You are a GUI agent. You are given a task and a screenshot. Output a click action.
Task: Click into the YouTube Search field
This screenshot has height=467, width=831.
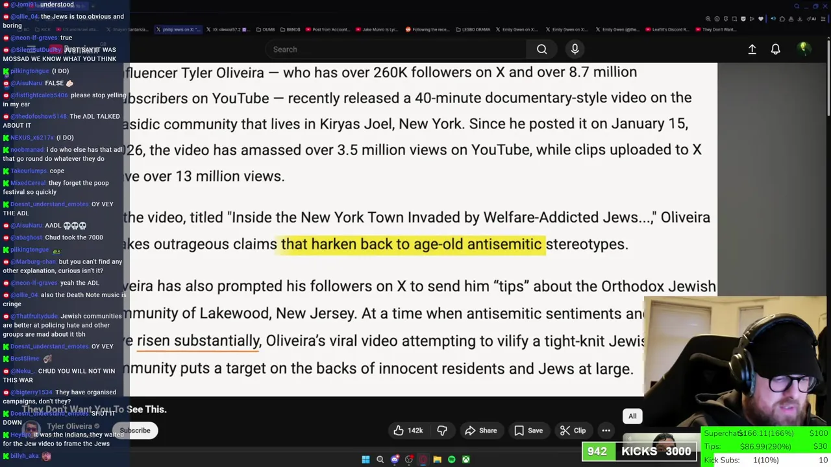[x=396, y=49]
